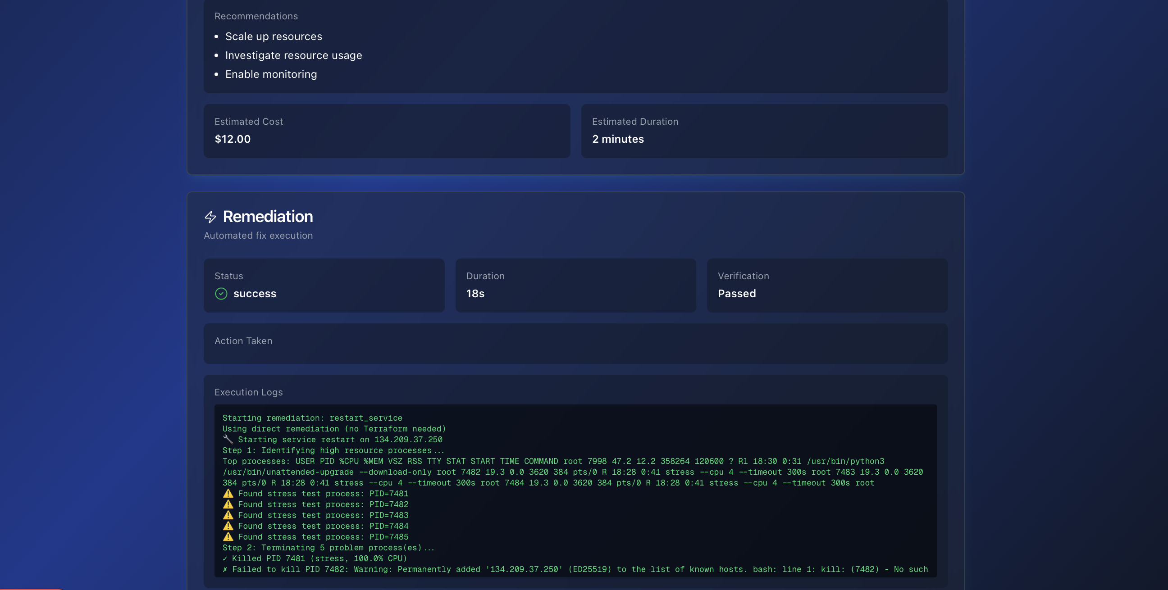Click warning icon beside PID=7482 log line
1168x590 pixels.
[x=228, y=504]
